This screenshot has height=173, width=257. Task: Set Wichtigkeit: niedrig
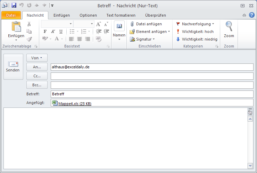pos(197,39)
